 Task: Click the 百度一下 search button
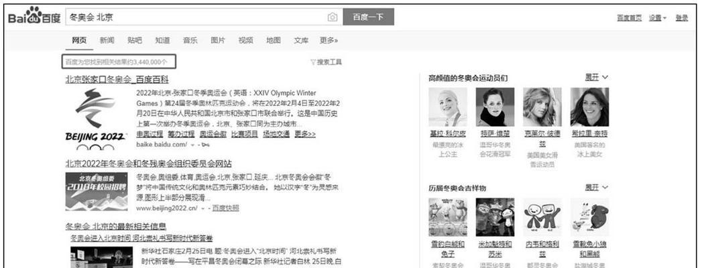pyautogui.click(x=369, y=17)
